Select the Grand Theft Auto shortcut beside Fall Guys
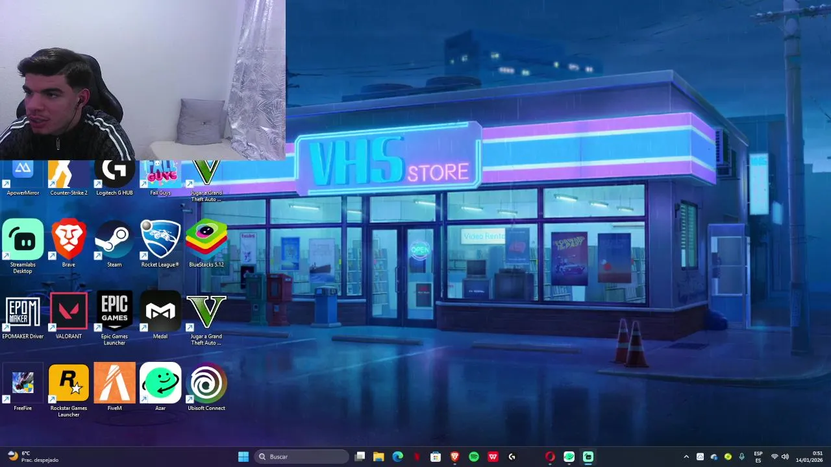 206,182
